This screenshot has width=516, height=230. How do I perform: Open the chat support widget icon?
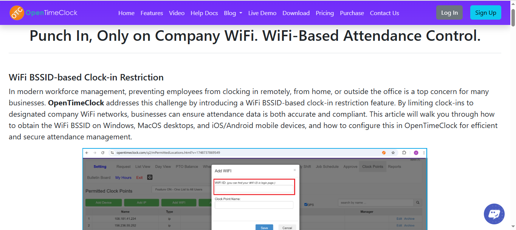[494, 214]
